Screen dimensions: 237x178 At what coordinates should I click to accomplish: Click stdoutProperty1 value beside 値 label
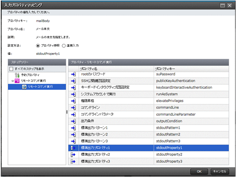pyautogui.click(x=48, y=54)
